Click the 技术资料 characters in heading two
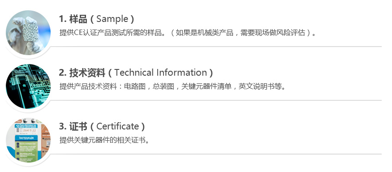Viewport: 392px width, 172px height. click(x=87, y=73)
